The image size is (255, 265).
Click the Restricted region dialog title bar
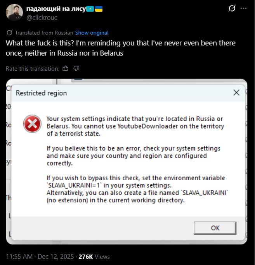[x=128, y=93]
